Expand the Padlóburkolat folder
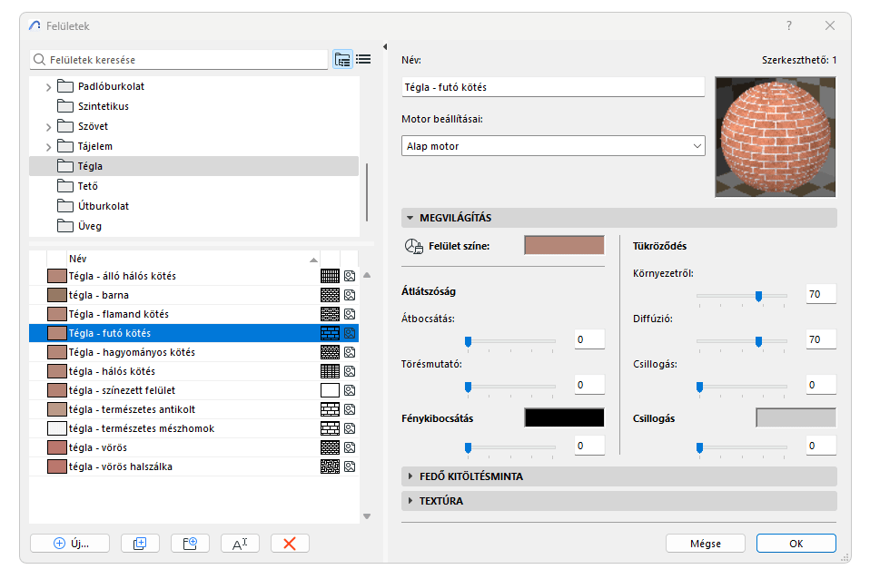 [49, 87]
